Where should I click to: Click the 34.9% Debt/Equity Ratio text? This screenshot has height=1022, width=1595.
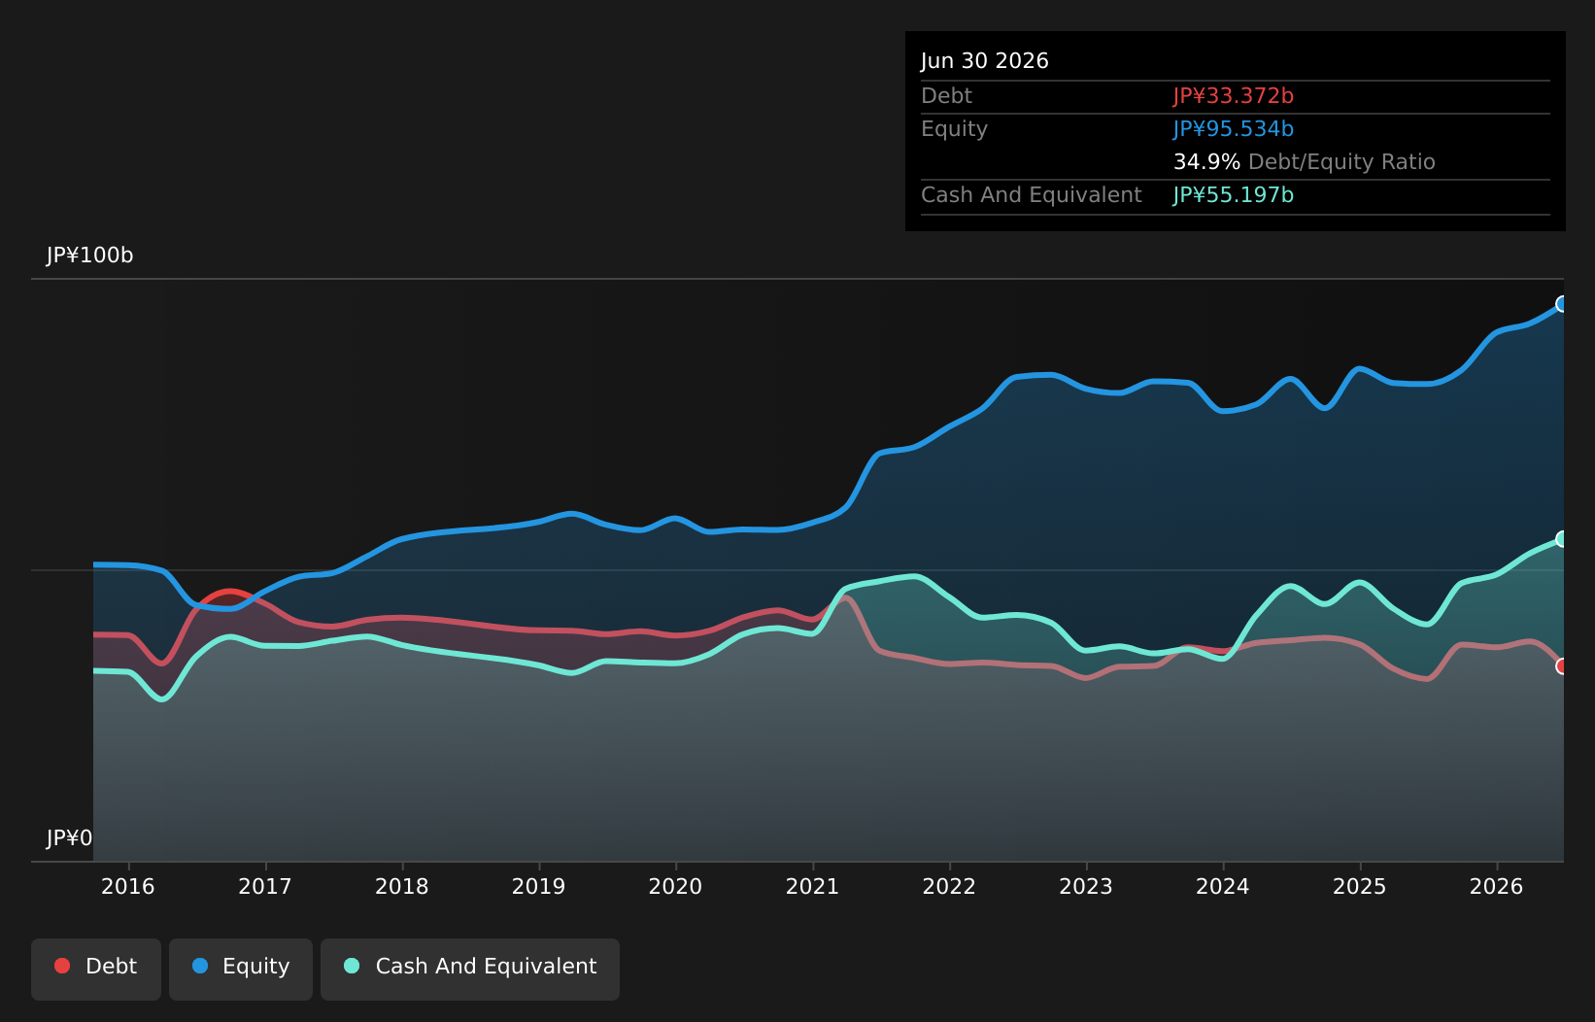coord(1305,162)
